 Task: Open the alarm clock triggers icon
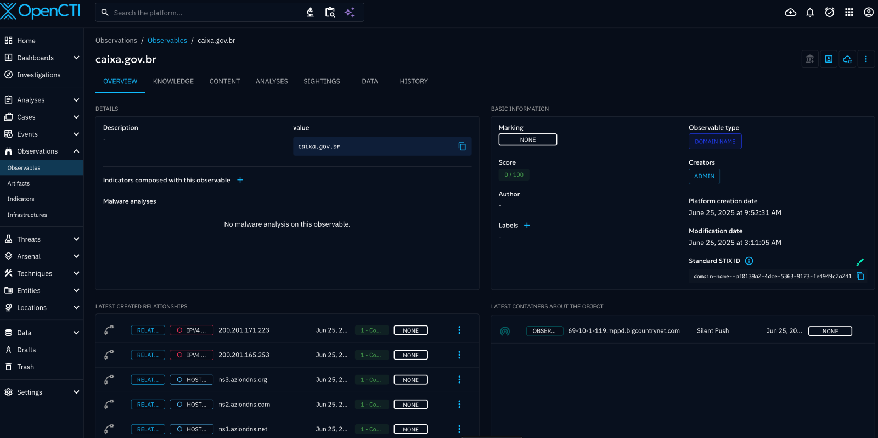[x=830, y=13]
